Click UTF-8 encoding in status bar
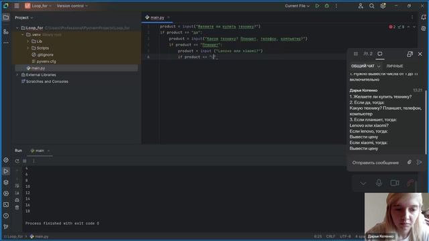 coord(345,236)
